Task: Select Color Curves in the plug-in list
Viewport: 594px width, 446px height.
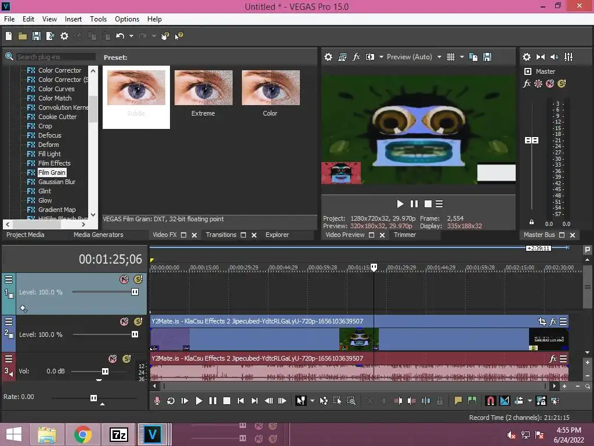Action: (x=56, y=89)
